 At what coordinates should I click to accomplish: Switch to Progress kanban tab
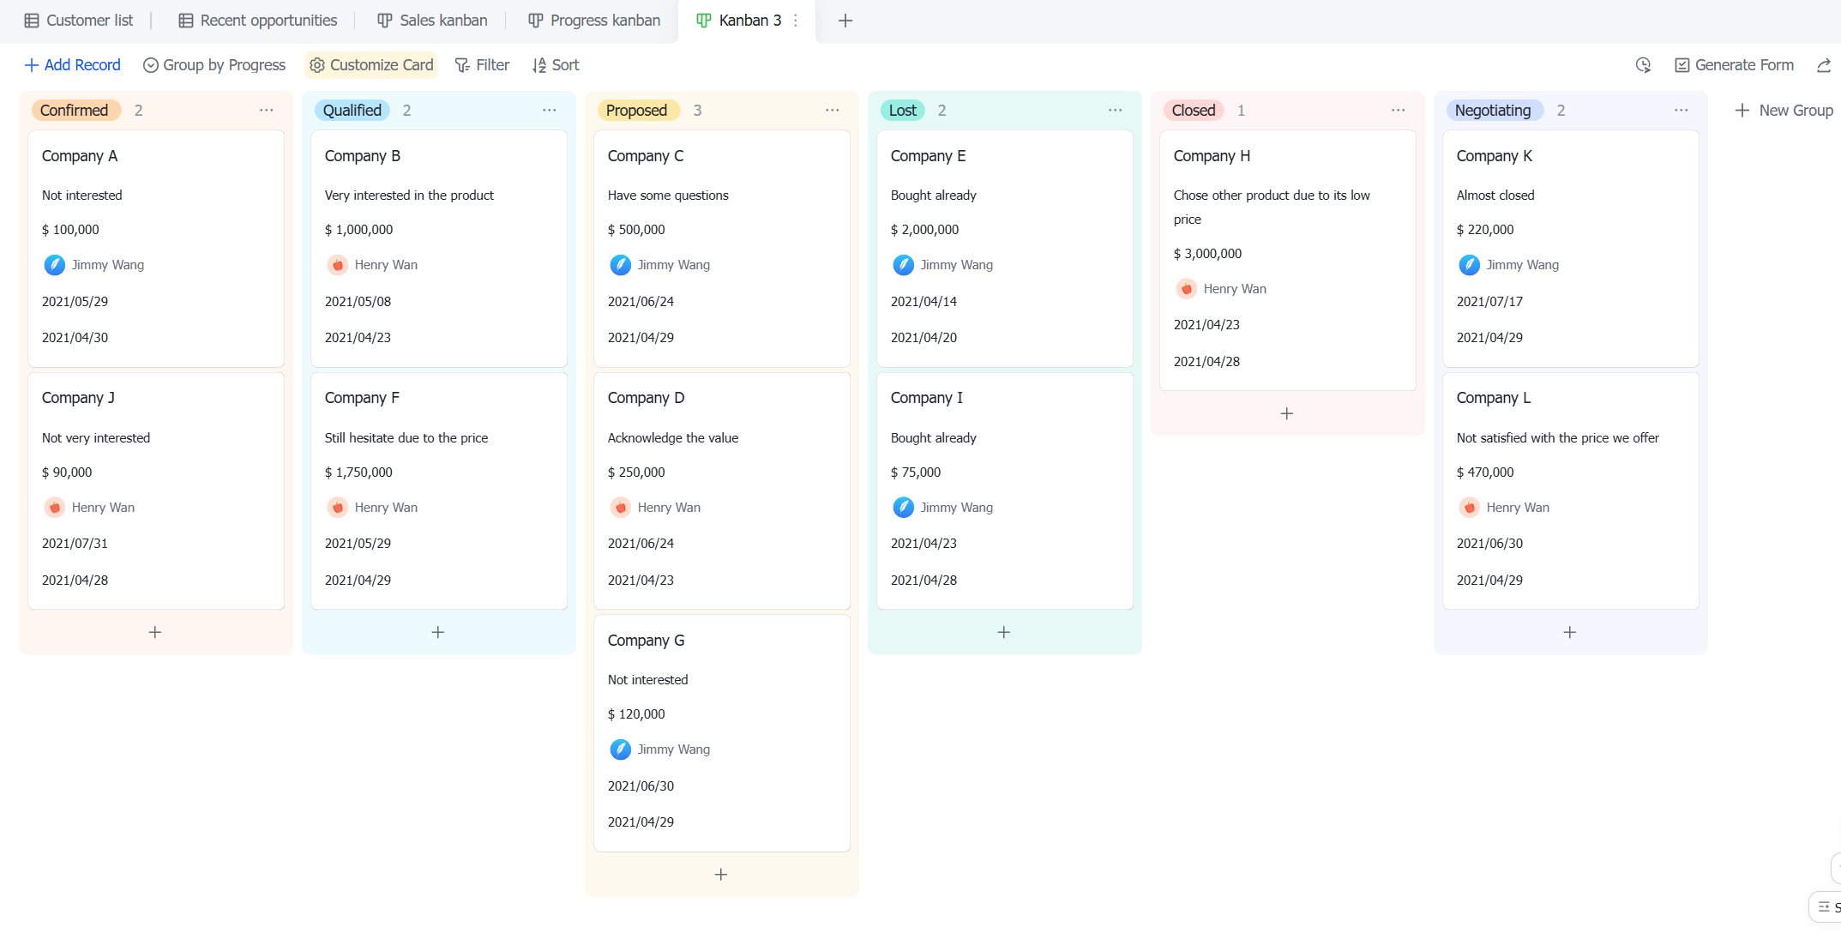(x=594, y=21)
